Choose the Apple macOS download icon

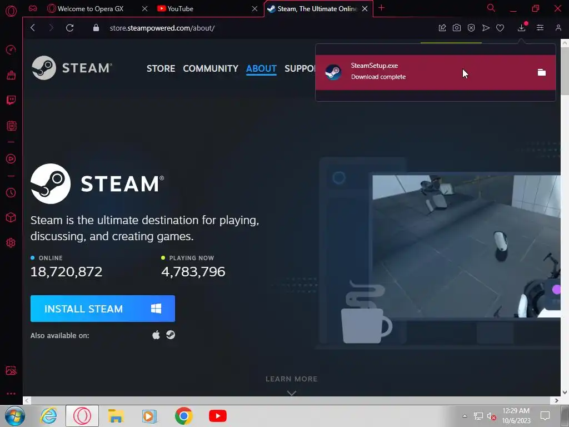pyautogui.click(x=156, y=335)
